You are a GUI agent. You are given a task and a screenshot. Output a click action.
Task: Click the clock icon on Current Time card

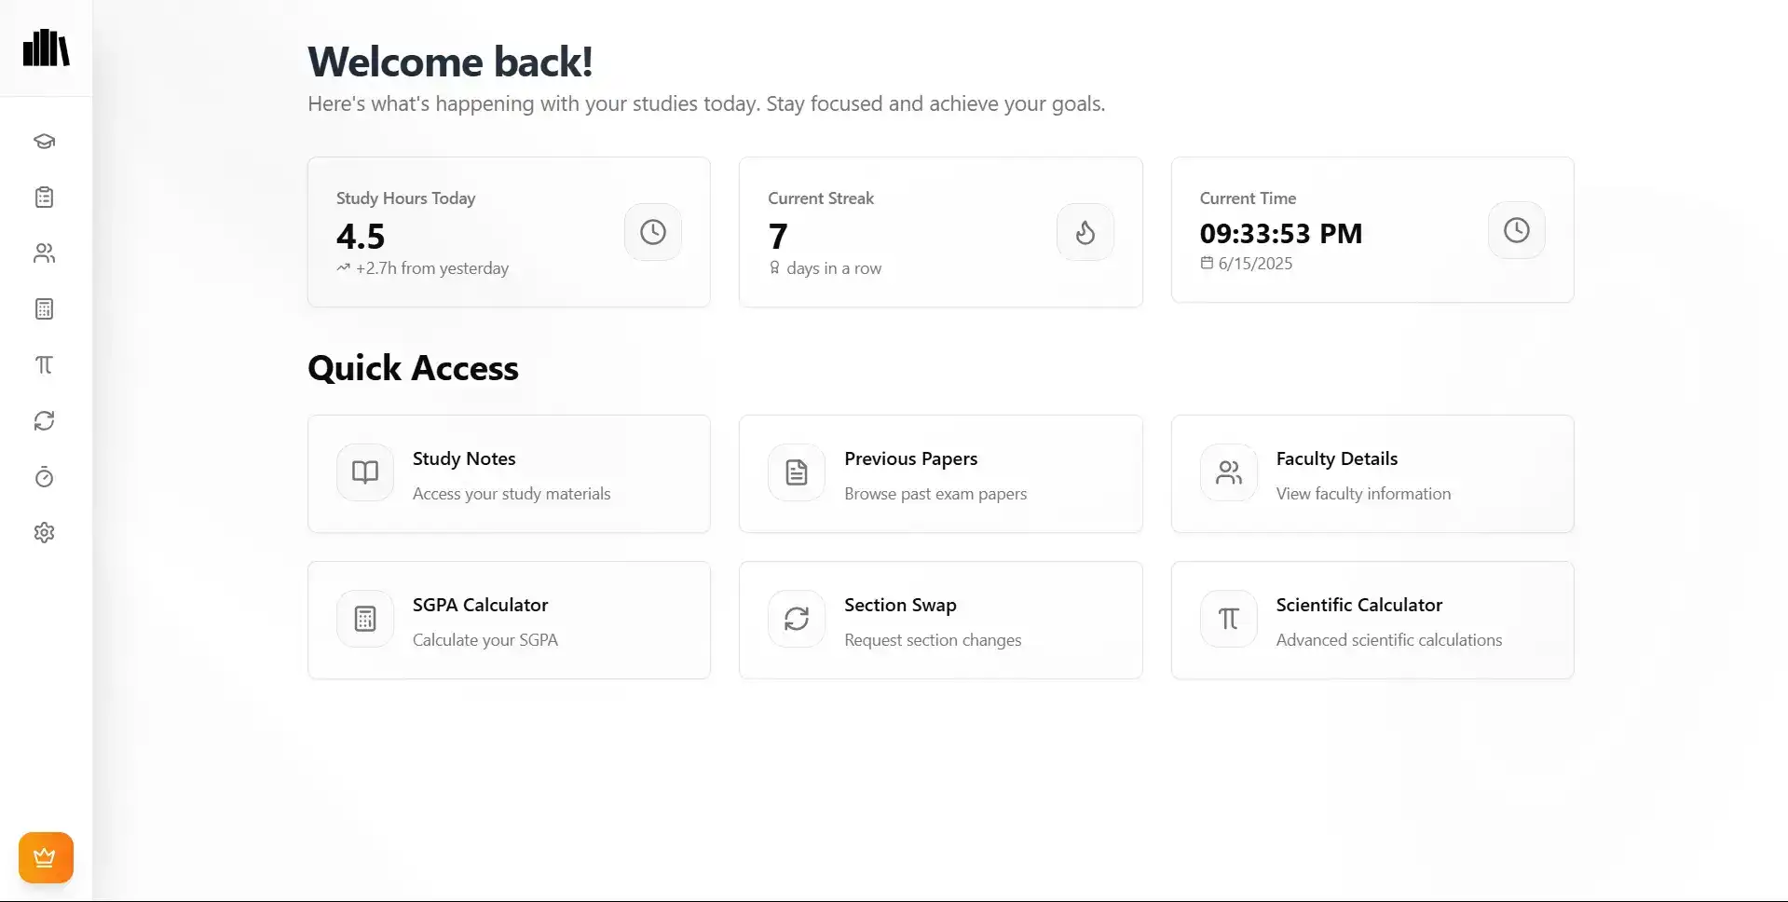1516,230
